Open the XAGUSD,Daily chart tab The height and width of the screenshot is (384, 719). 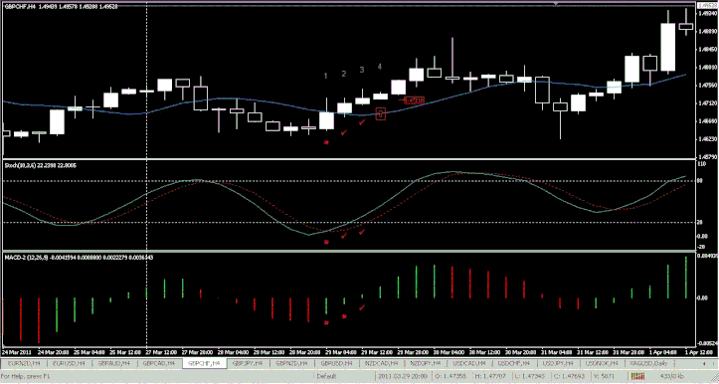click(648, 363)
